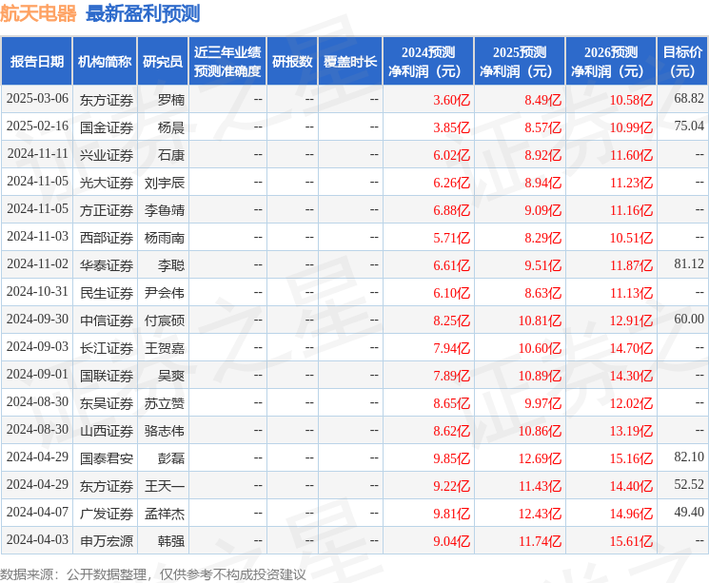The height and width of the screenshot is (583, 709).
Task: Click institution 国联证券
Action: [x=107, y=376]
